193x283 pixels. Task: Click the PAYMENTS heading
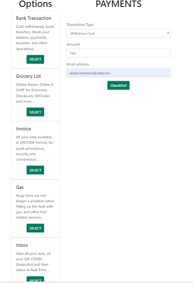coord(119,4)
